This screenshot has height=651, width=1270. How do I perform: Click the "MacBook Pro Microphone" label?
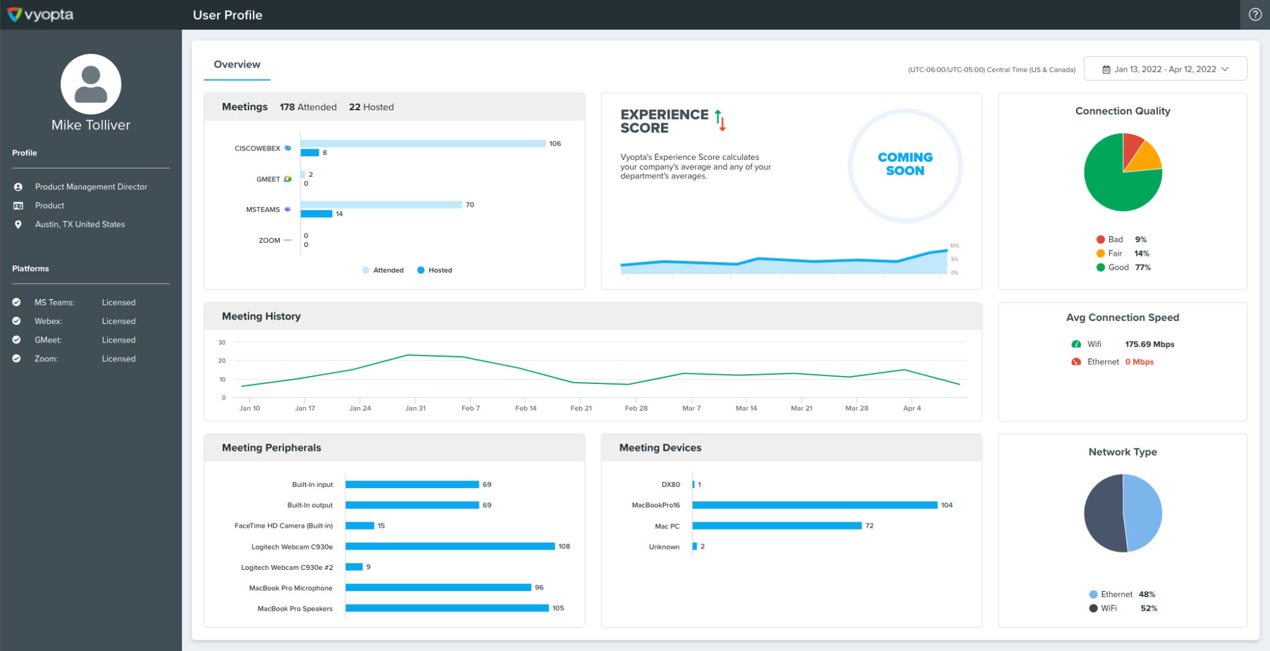[291, 588]
